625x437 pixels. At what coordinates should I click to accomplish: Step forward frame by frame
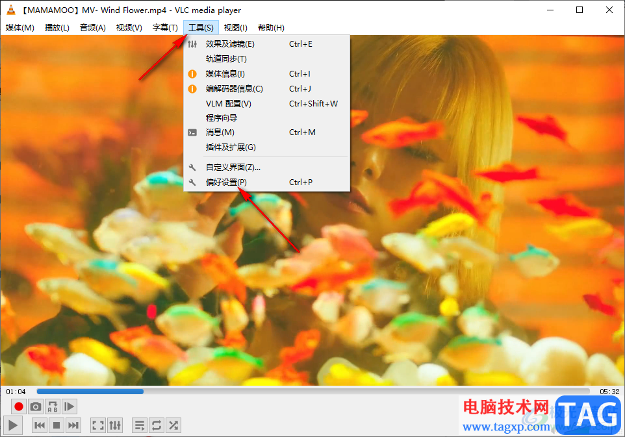pos(70,406)
